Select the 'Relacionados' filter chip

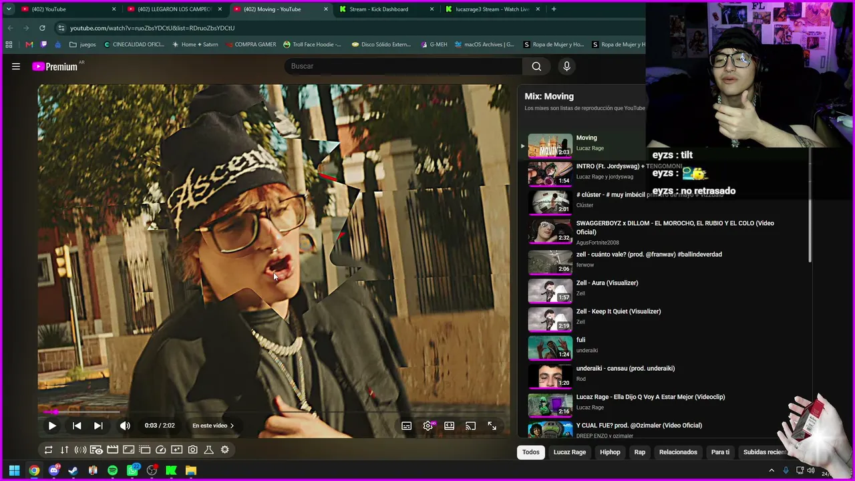tap(678, 452)
